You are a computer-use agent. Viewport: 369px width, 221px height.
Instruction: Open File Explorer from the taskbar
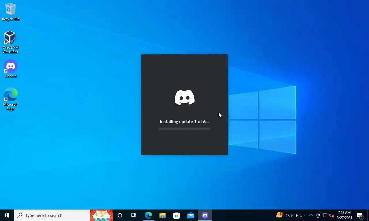pos(162,215)
